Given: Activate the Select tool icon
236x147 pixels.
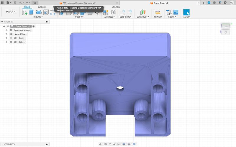Looking at the screenshot, I should click(186, 12).
